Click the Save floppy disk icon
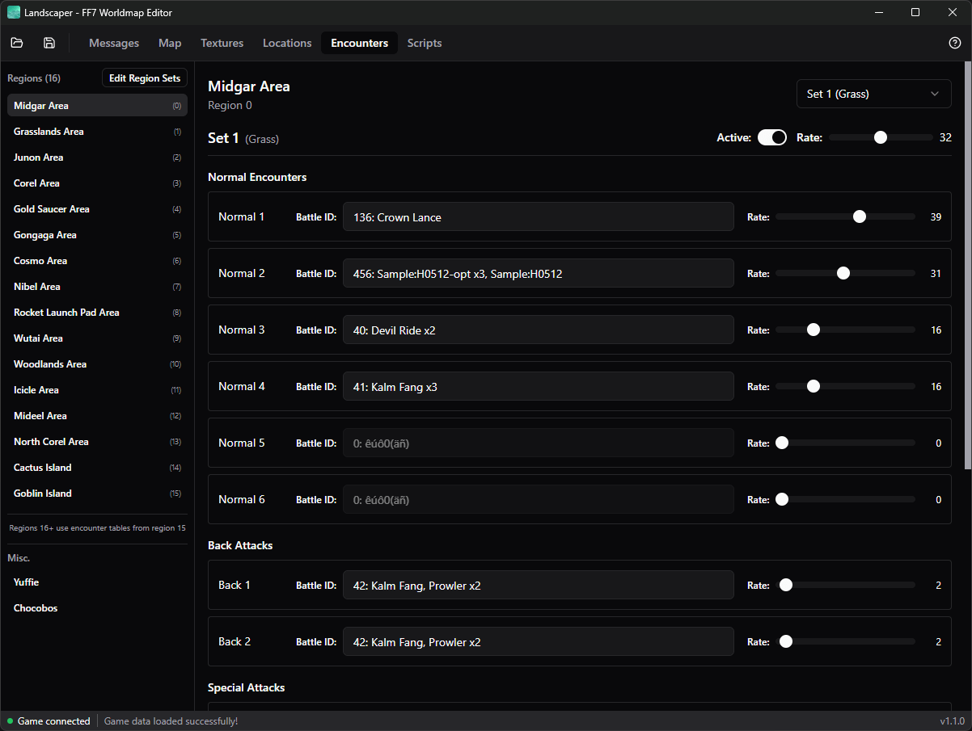Screen dimensions: 972x731 pos(49,43)
